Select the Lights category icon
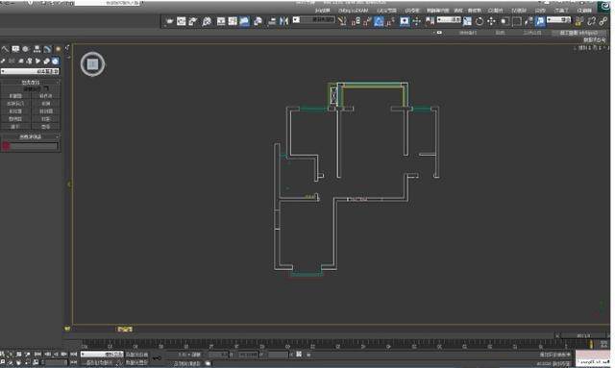This screenshot has height=368, width=615. pos(37,61)
